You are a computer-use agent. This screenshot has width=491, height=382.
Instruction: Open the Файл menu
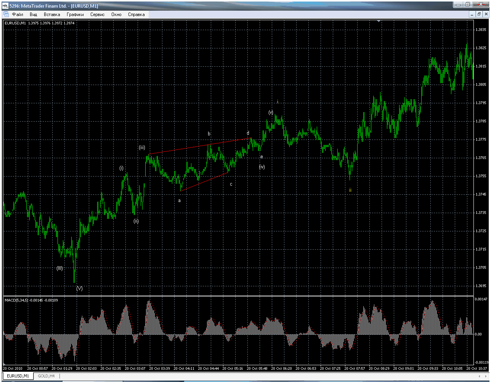(18, 14)
